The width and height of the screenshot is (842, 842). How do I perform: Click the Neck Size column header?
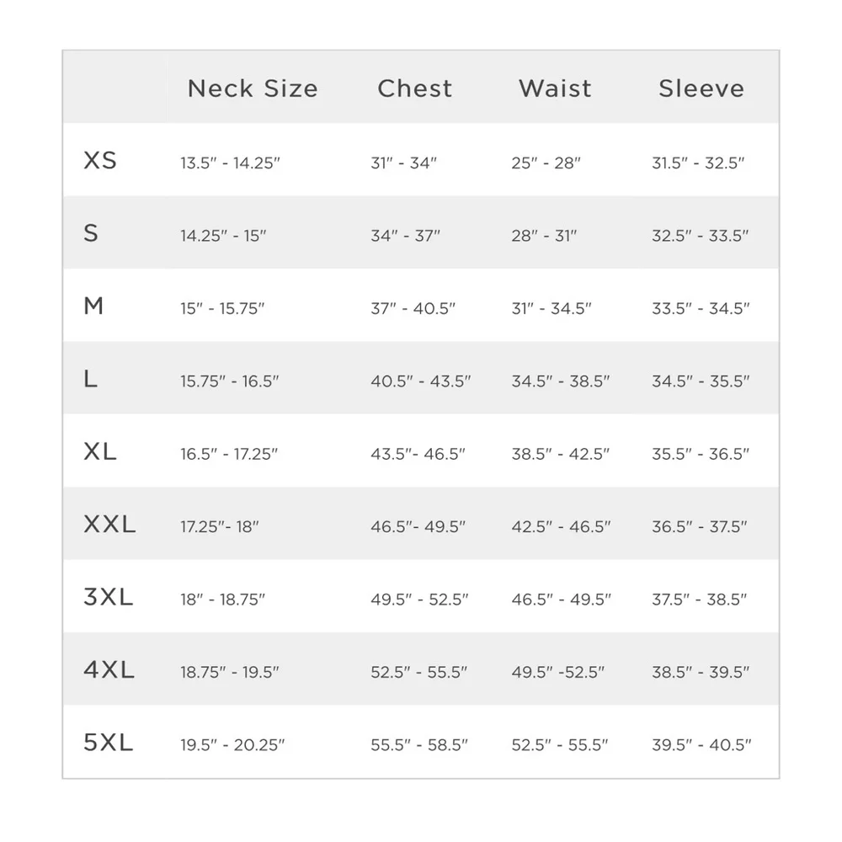253,88
